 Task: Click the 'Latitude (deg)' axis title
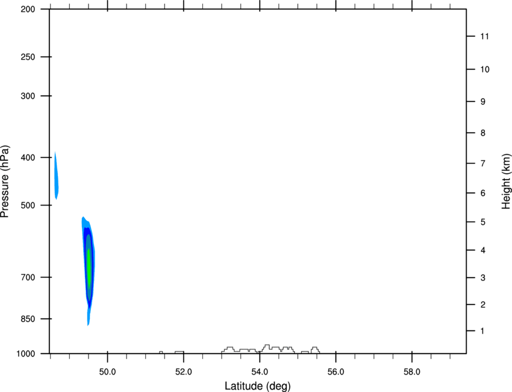tap(258, 386)
